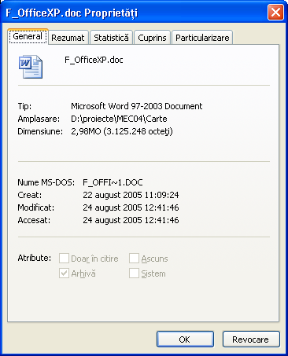Click the F_OfficeXP.doc file name text
Screen dimensions: 288x356
(94, 60)
